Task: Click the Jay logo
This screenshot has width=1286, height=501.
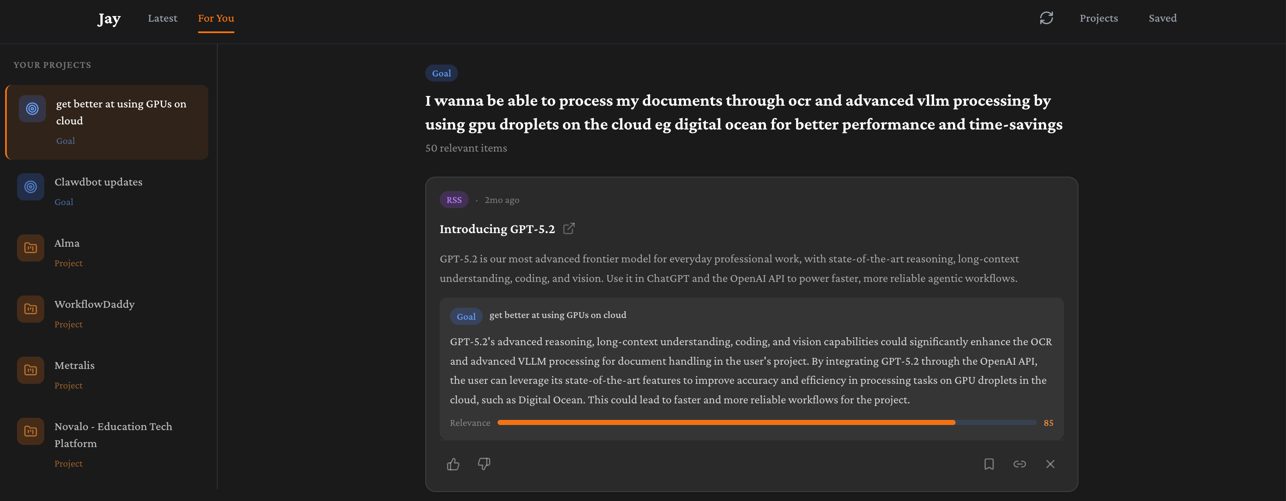Action: 109,19
